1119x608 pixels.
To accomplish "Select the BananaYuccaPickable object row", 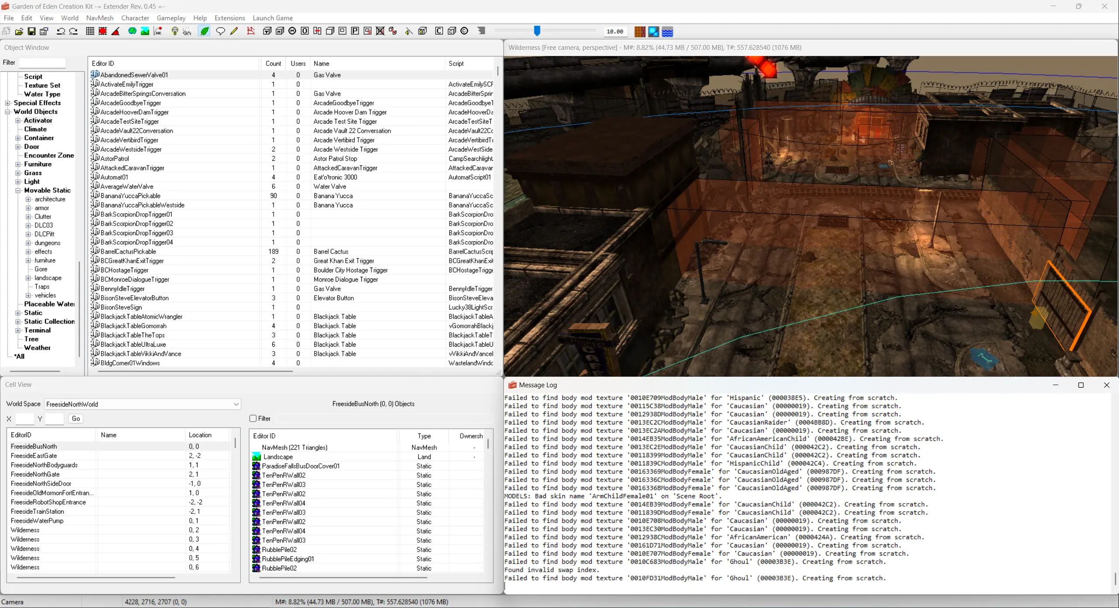I will (292, 196).
